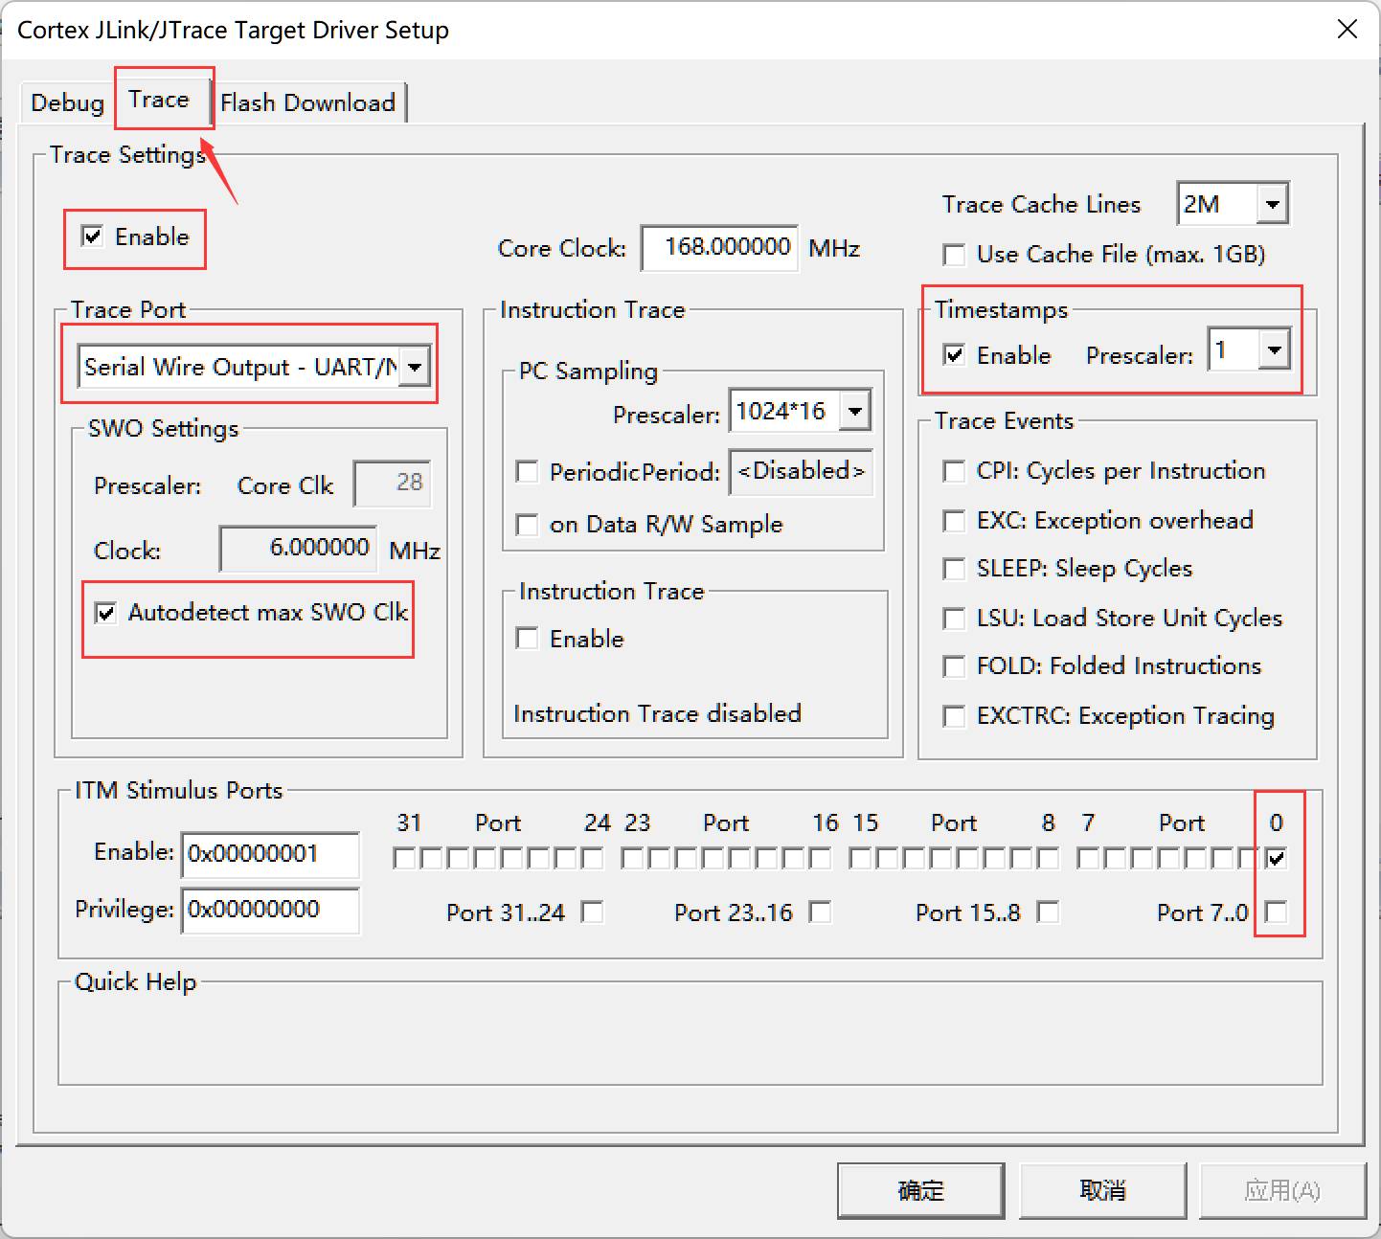Click the 应用(A) Apply button
This screenshot has height=1239, width=1381.
(1283, 1190)
